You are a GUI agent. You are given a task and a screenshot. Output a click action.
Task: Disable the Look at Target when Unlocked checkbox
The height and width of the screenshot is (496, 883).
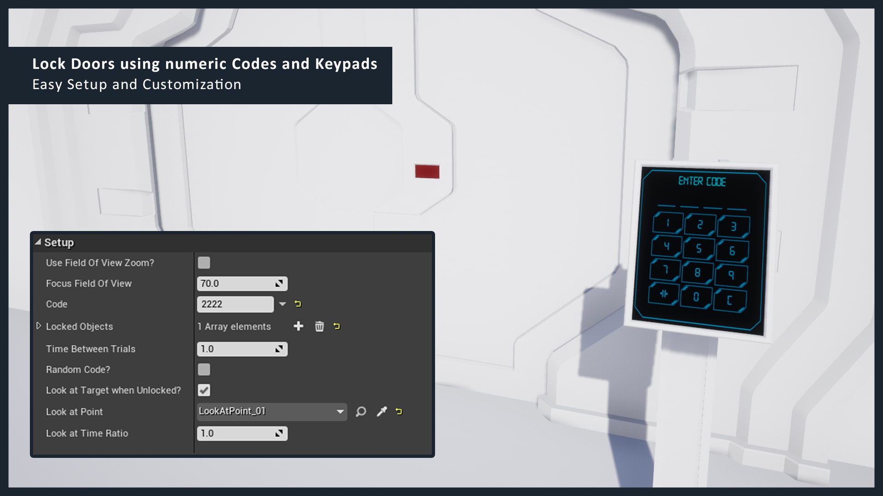click(x=204, y=389)
